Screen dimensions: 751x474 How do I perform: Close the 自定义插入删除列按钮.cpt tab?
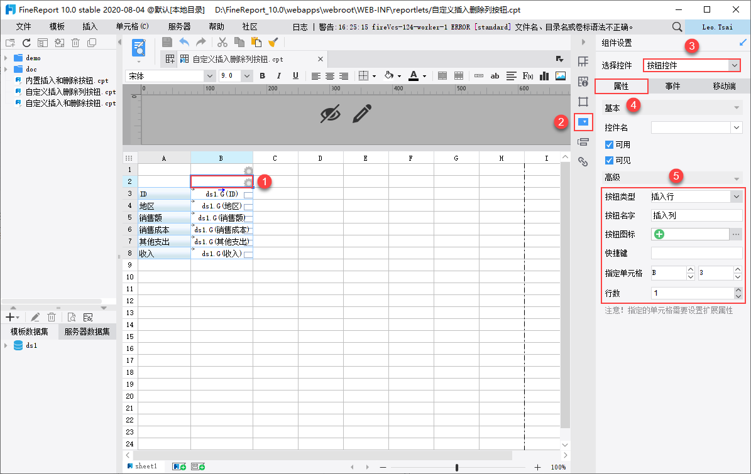coord(321,59)
